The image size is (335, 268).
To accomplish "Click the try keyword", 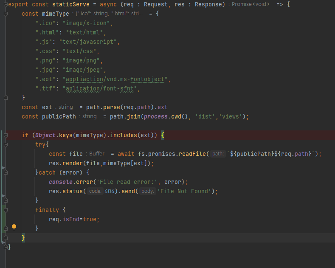I will pos(40,145).
